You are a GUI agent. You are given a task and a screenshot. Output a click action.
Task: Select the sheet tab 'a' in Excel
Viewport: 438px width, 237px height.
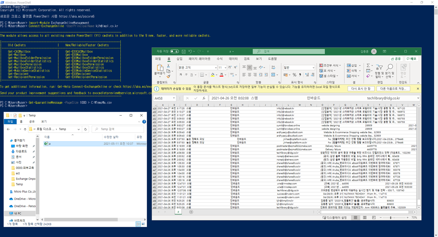click(x=178, y=212)
